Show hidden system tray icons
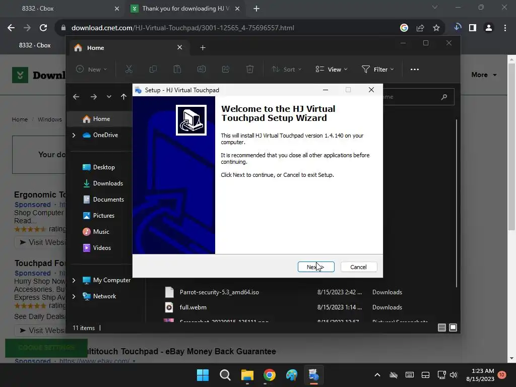Screen dimensions: 516x387 [x=377, y=375]
